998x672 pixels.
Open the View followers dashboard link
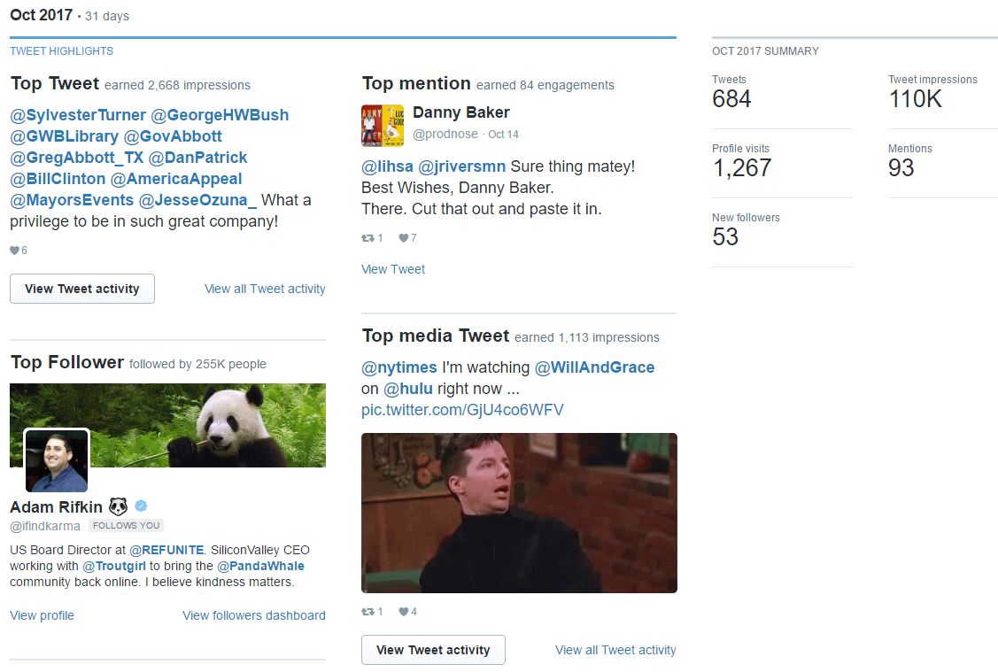[253, 615]
